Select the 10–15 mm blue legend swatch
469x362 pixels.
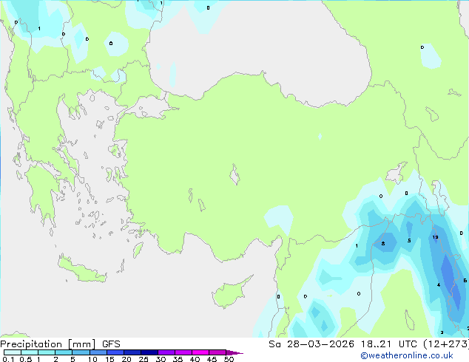pos(98,352)
